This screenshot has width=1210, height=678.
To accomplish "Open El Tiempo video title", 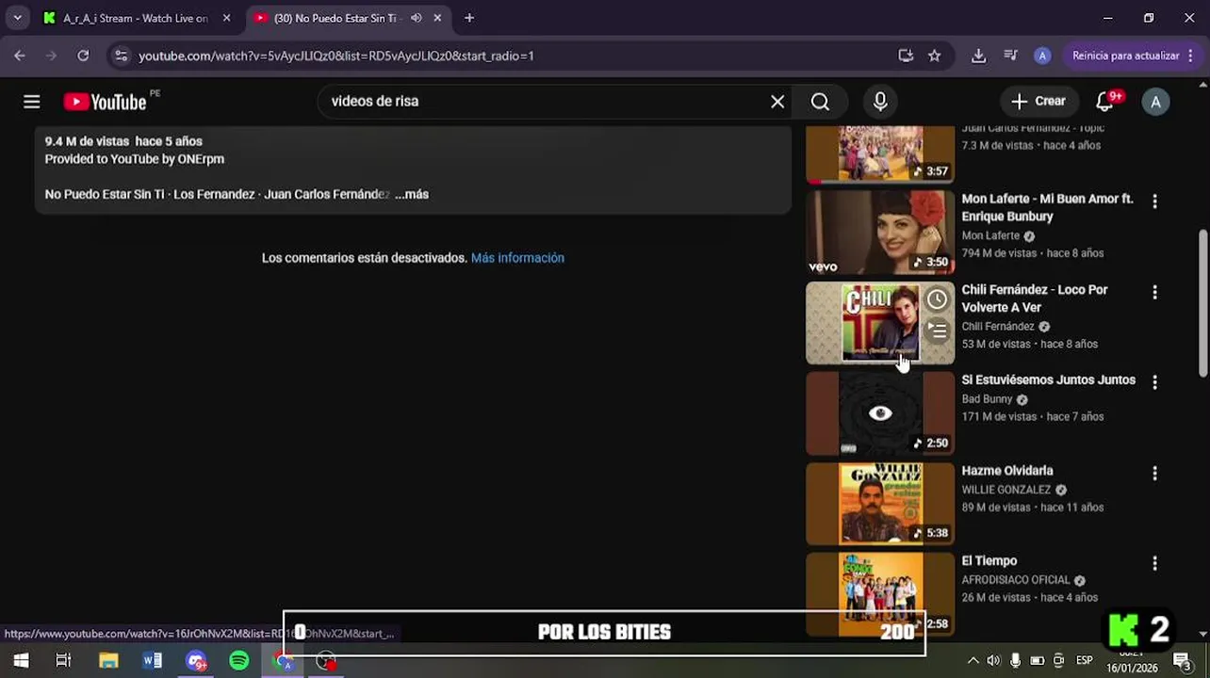I will click(x=989, y=561).
